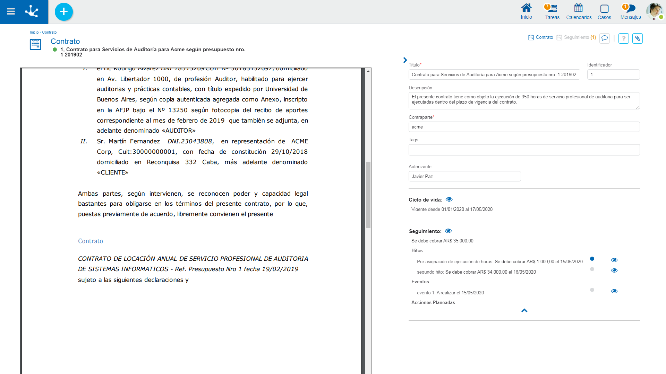
Task: Click 'Vigente desde 01/01/2020 al 17/05/2020'
Action: pyautogui.click(x=452, y=210)
